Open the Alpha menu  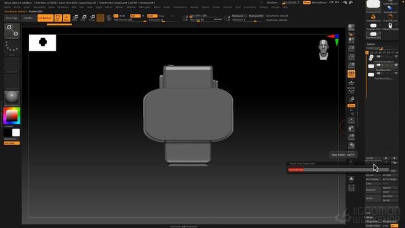7,7
